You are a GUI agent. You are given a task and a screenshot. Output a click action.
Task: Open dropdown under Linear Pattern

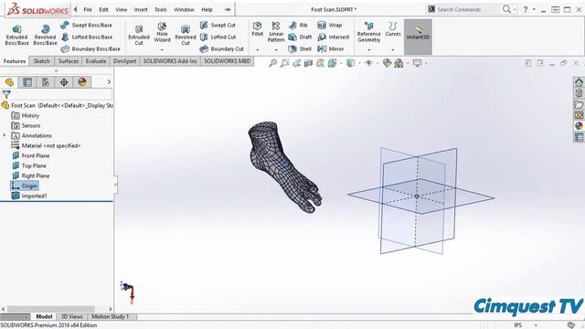[x=276, y=50]
